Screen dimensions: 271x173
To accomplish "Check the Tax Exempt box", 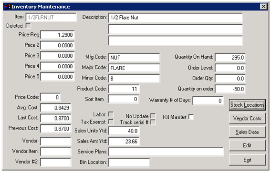I will 111,122.
